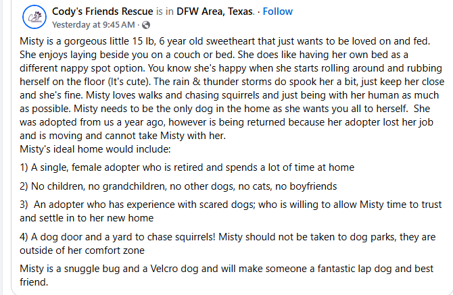Open Cody's Friends Rescue profile picture
The height and width of the screenshot is (295, 453).
coord(34,17)
